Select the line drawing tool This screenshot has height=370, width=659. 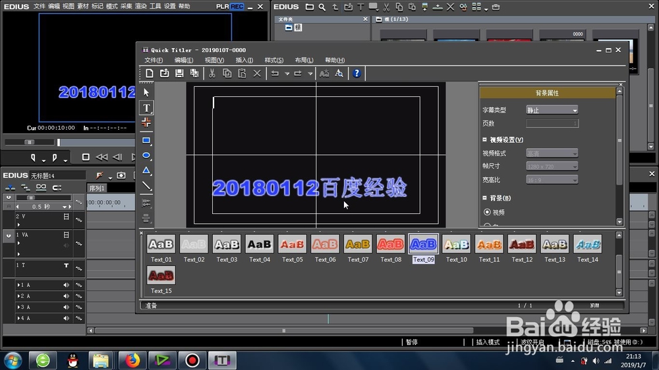point(146,186)
